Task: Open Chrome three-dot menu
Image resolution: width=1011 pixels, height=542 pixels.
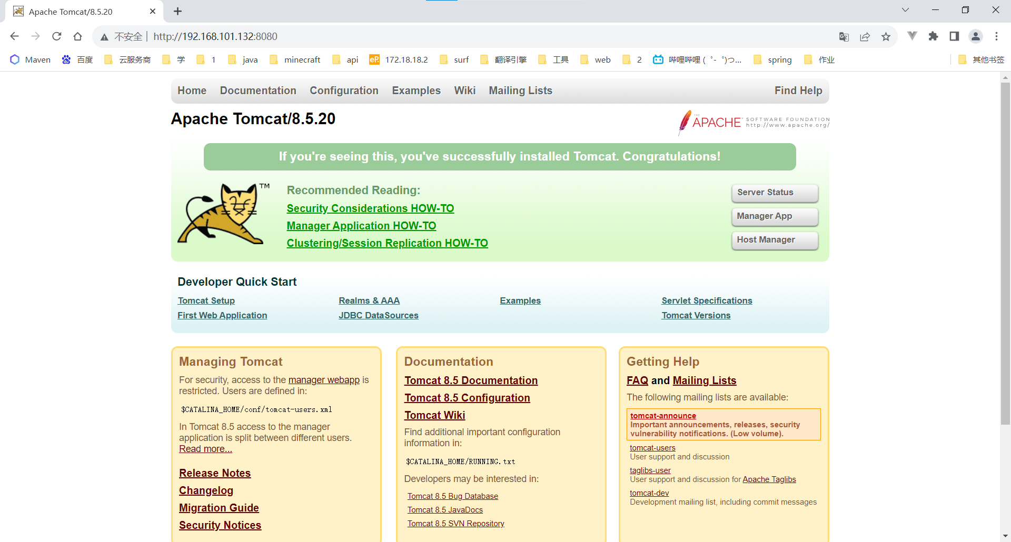Action: pos(997,36)
